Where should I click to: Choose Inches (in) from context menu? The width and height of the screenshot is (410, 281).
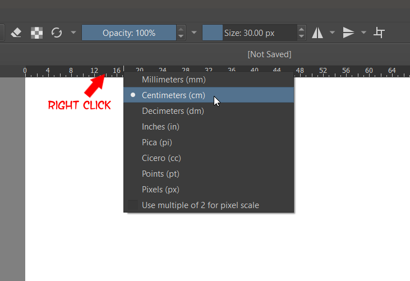coord(160,127)
